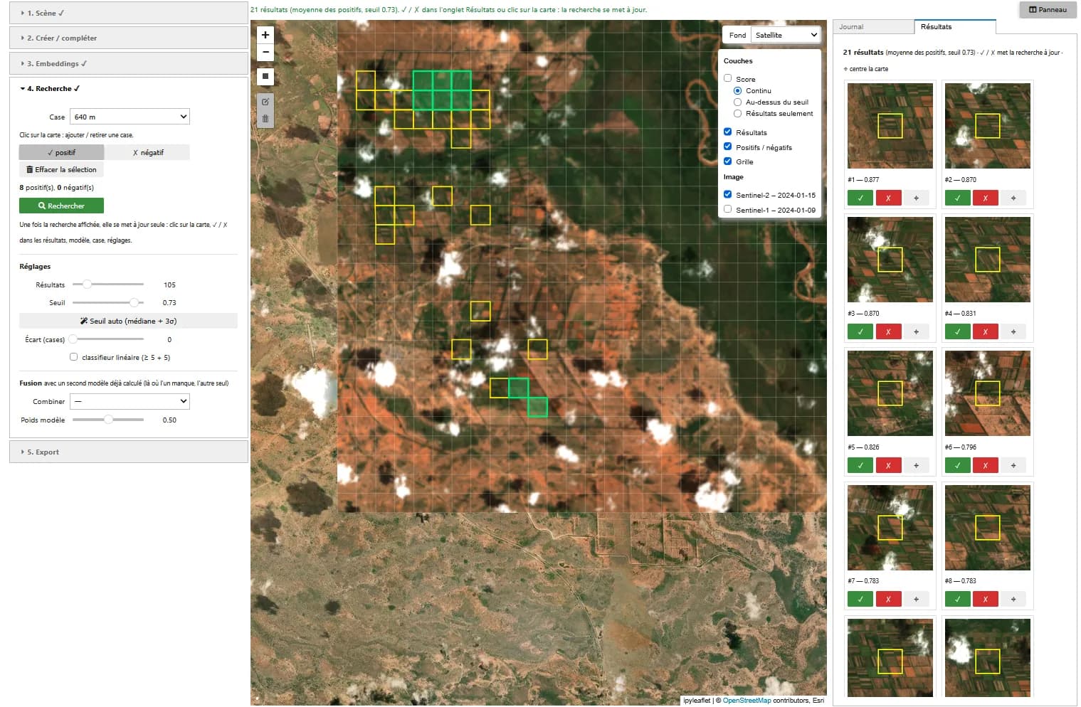Enable the Sentinel-1 2024-01-09 image checkbox
Screen dimensions: 1081x707
pos(727,209)
